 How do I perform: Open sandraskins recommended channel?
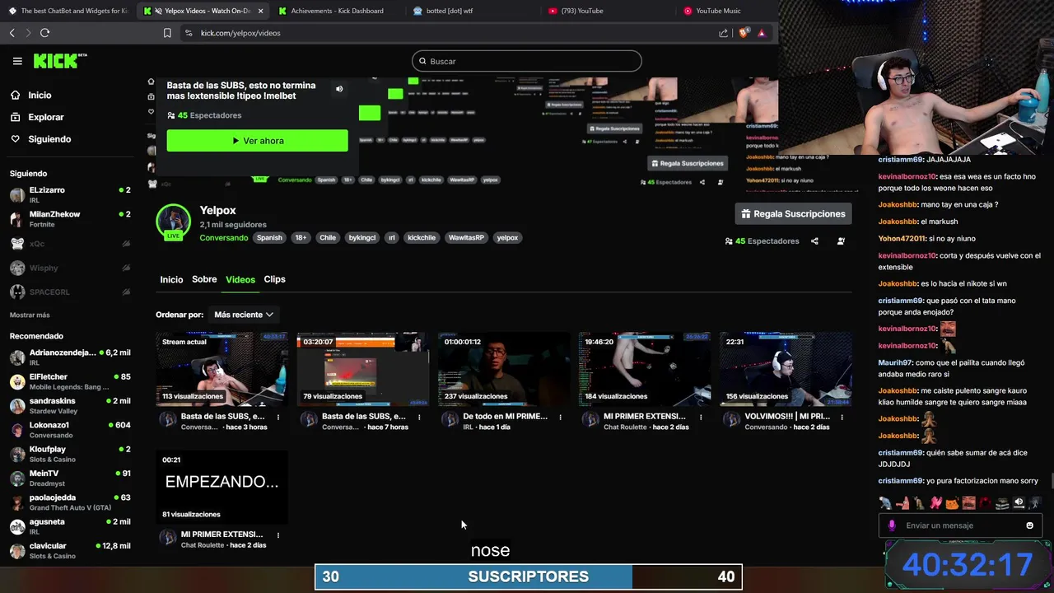coord(70,405)
